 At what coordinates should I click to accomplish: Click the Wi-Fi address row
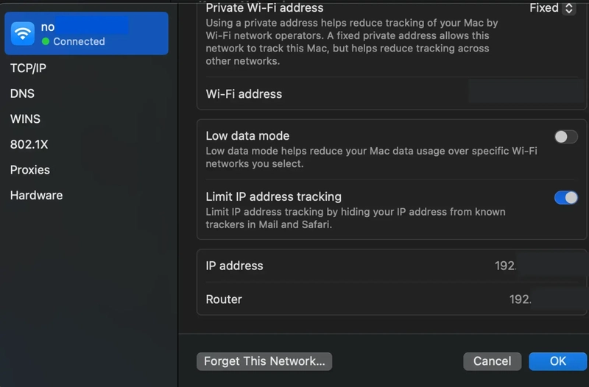click(x=392, y=94)
